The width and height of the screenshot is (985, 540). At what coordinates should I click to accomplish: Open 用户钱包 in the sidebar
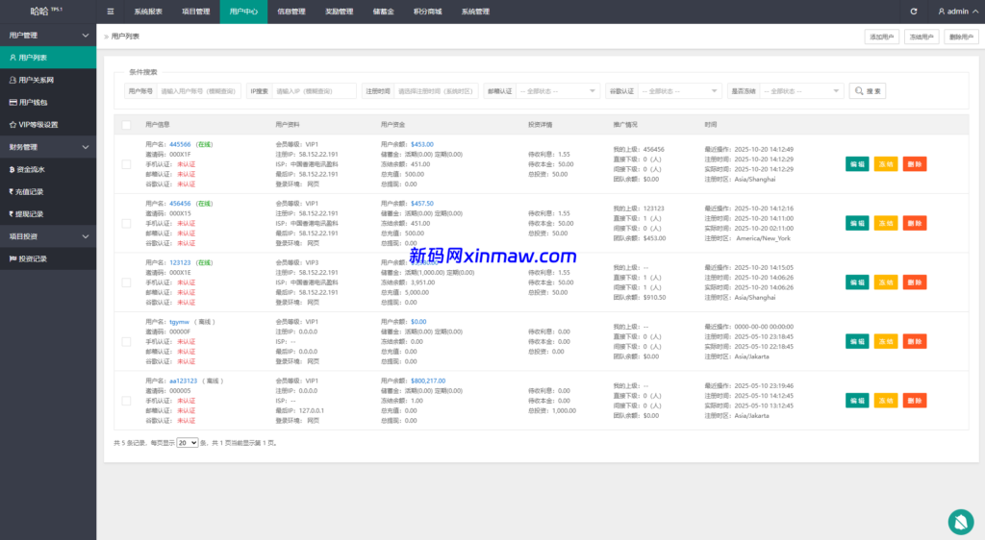tap(48, 102)
